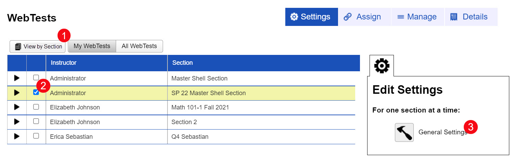Open the Details tab
The image size is (511, 164).
471,17
